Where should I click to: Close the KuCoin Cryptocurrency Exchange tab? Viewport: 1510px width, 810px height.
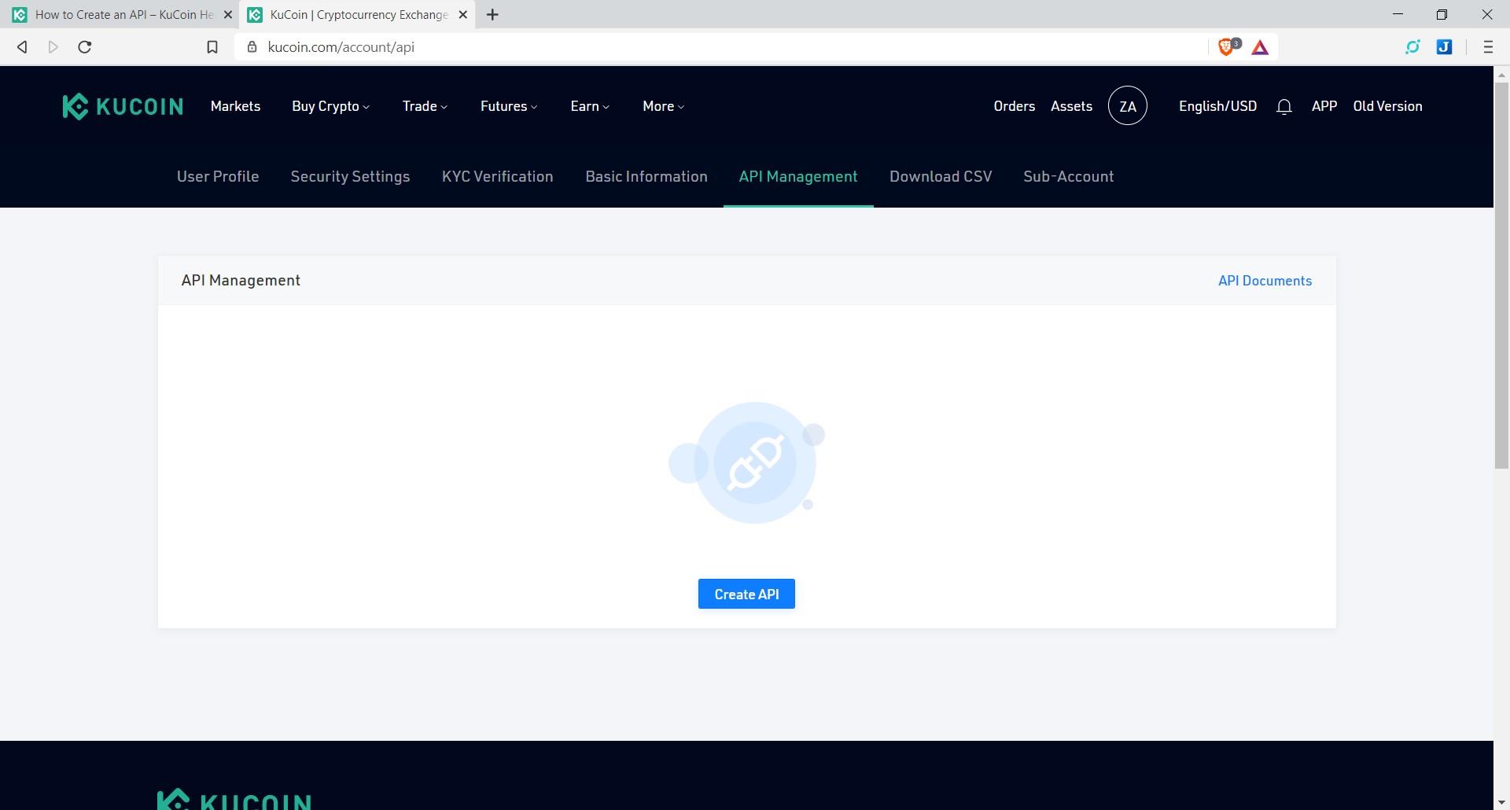[x=463, y=14]
